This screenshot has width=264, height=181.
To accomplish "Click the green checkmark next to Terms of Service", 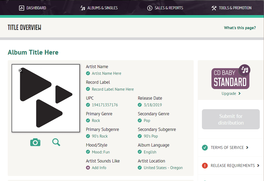I will [x=205, y=147].
